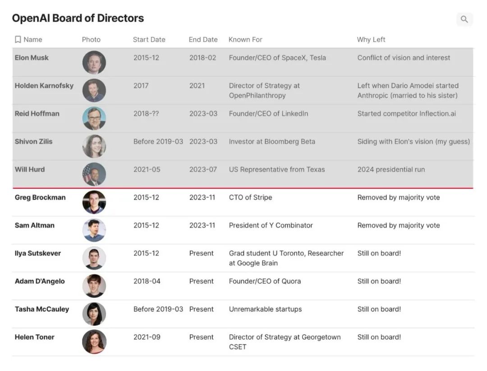Open the End Date column header menu
The width and height of the screenshot is (487, 371).
tap(203, 40)
